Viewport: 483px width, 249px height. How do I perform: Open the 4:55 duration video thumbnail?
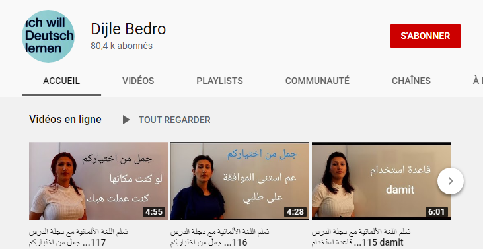[98, 181]
